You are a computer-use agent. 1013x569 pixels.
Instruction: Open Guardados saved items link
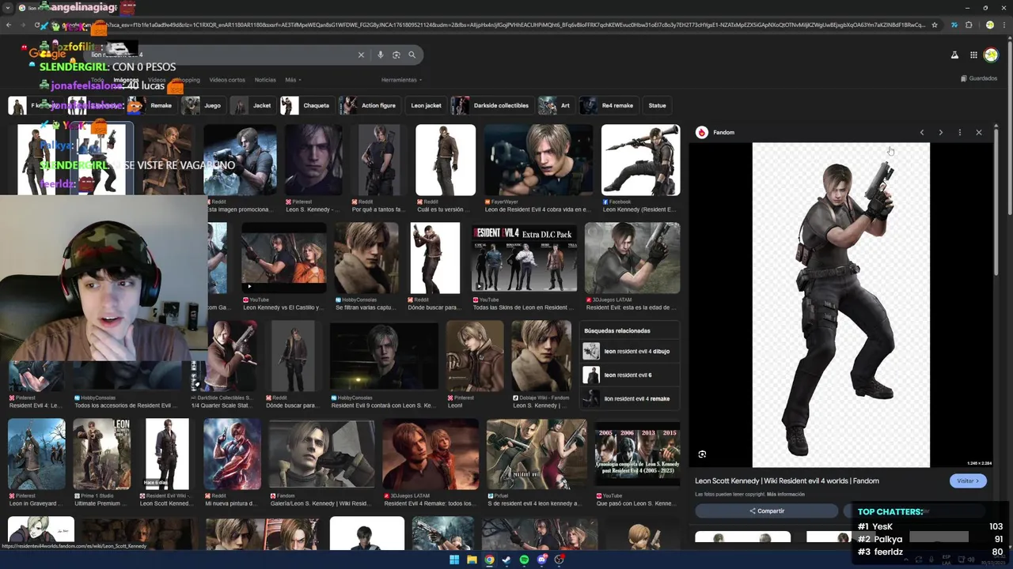(979, 78)
